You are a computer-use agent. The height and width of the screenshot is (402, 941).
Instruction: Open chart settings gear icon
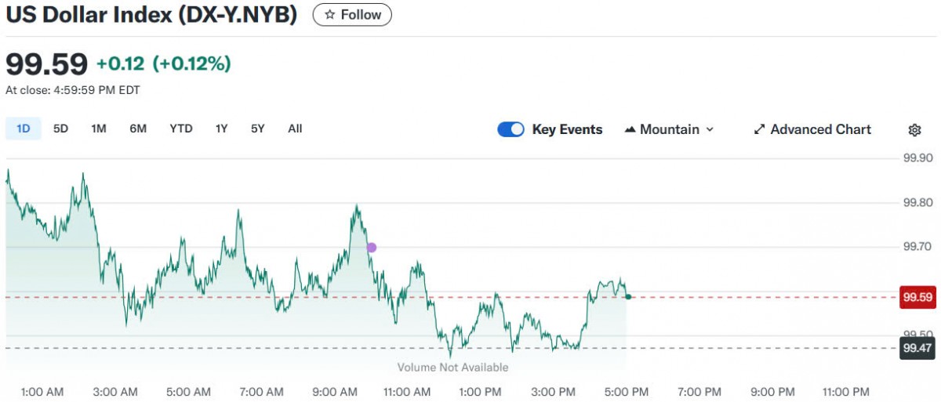pos(914,130)
